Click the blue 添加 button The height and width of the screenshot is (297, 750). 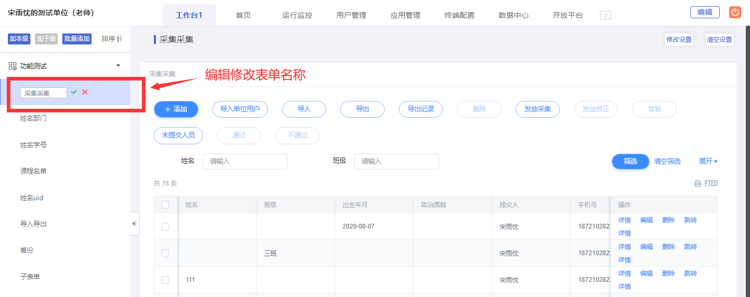click(176, 109)
